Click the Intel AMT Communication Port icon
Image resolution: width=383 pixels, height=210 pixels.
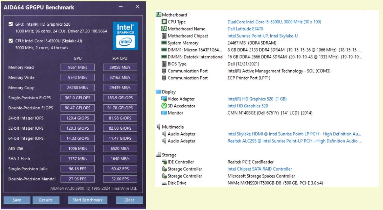[164, 71]
